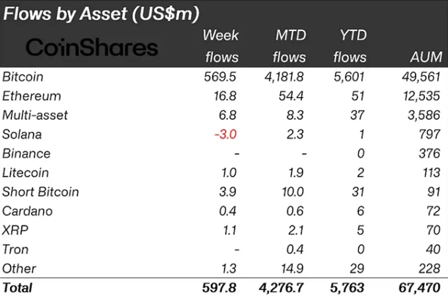Select the Other row's 14.9 MTD value
This screenshot has width=448, height=296.
293,269
